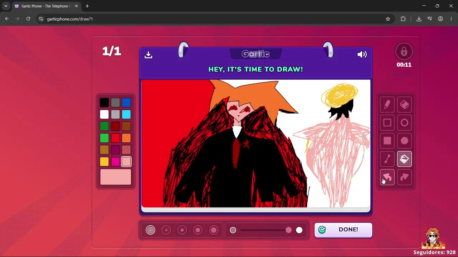Pick the filled ellipse shape tool
The height and width of the screenshot is (257, 458).
point(404,141)
